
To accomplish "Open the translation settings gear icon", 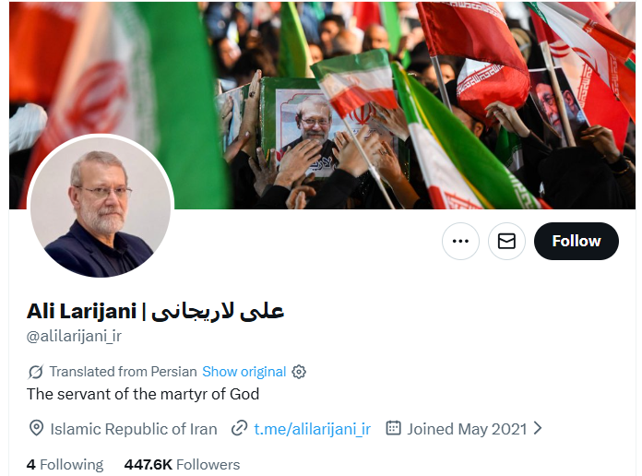I will point(299,372).
